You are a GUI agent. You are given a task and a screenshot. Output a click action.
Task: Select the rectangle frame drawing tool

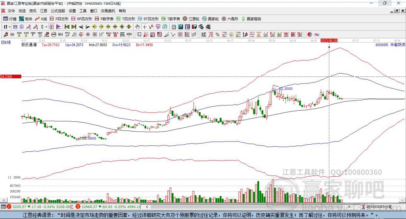click(139, 34)
